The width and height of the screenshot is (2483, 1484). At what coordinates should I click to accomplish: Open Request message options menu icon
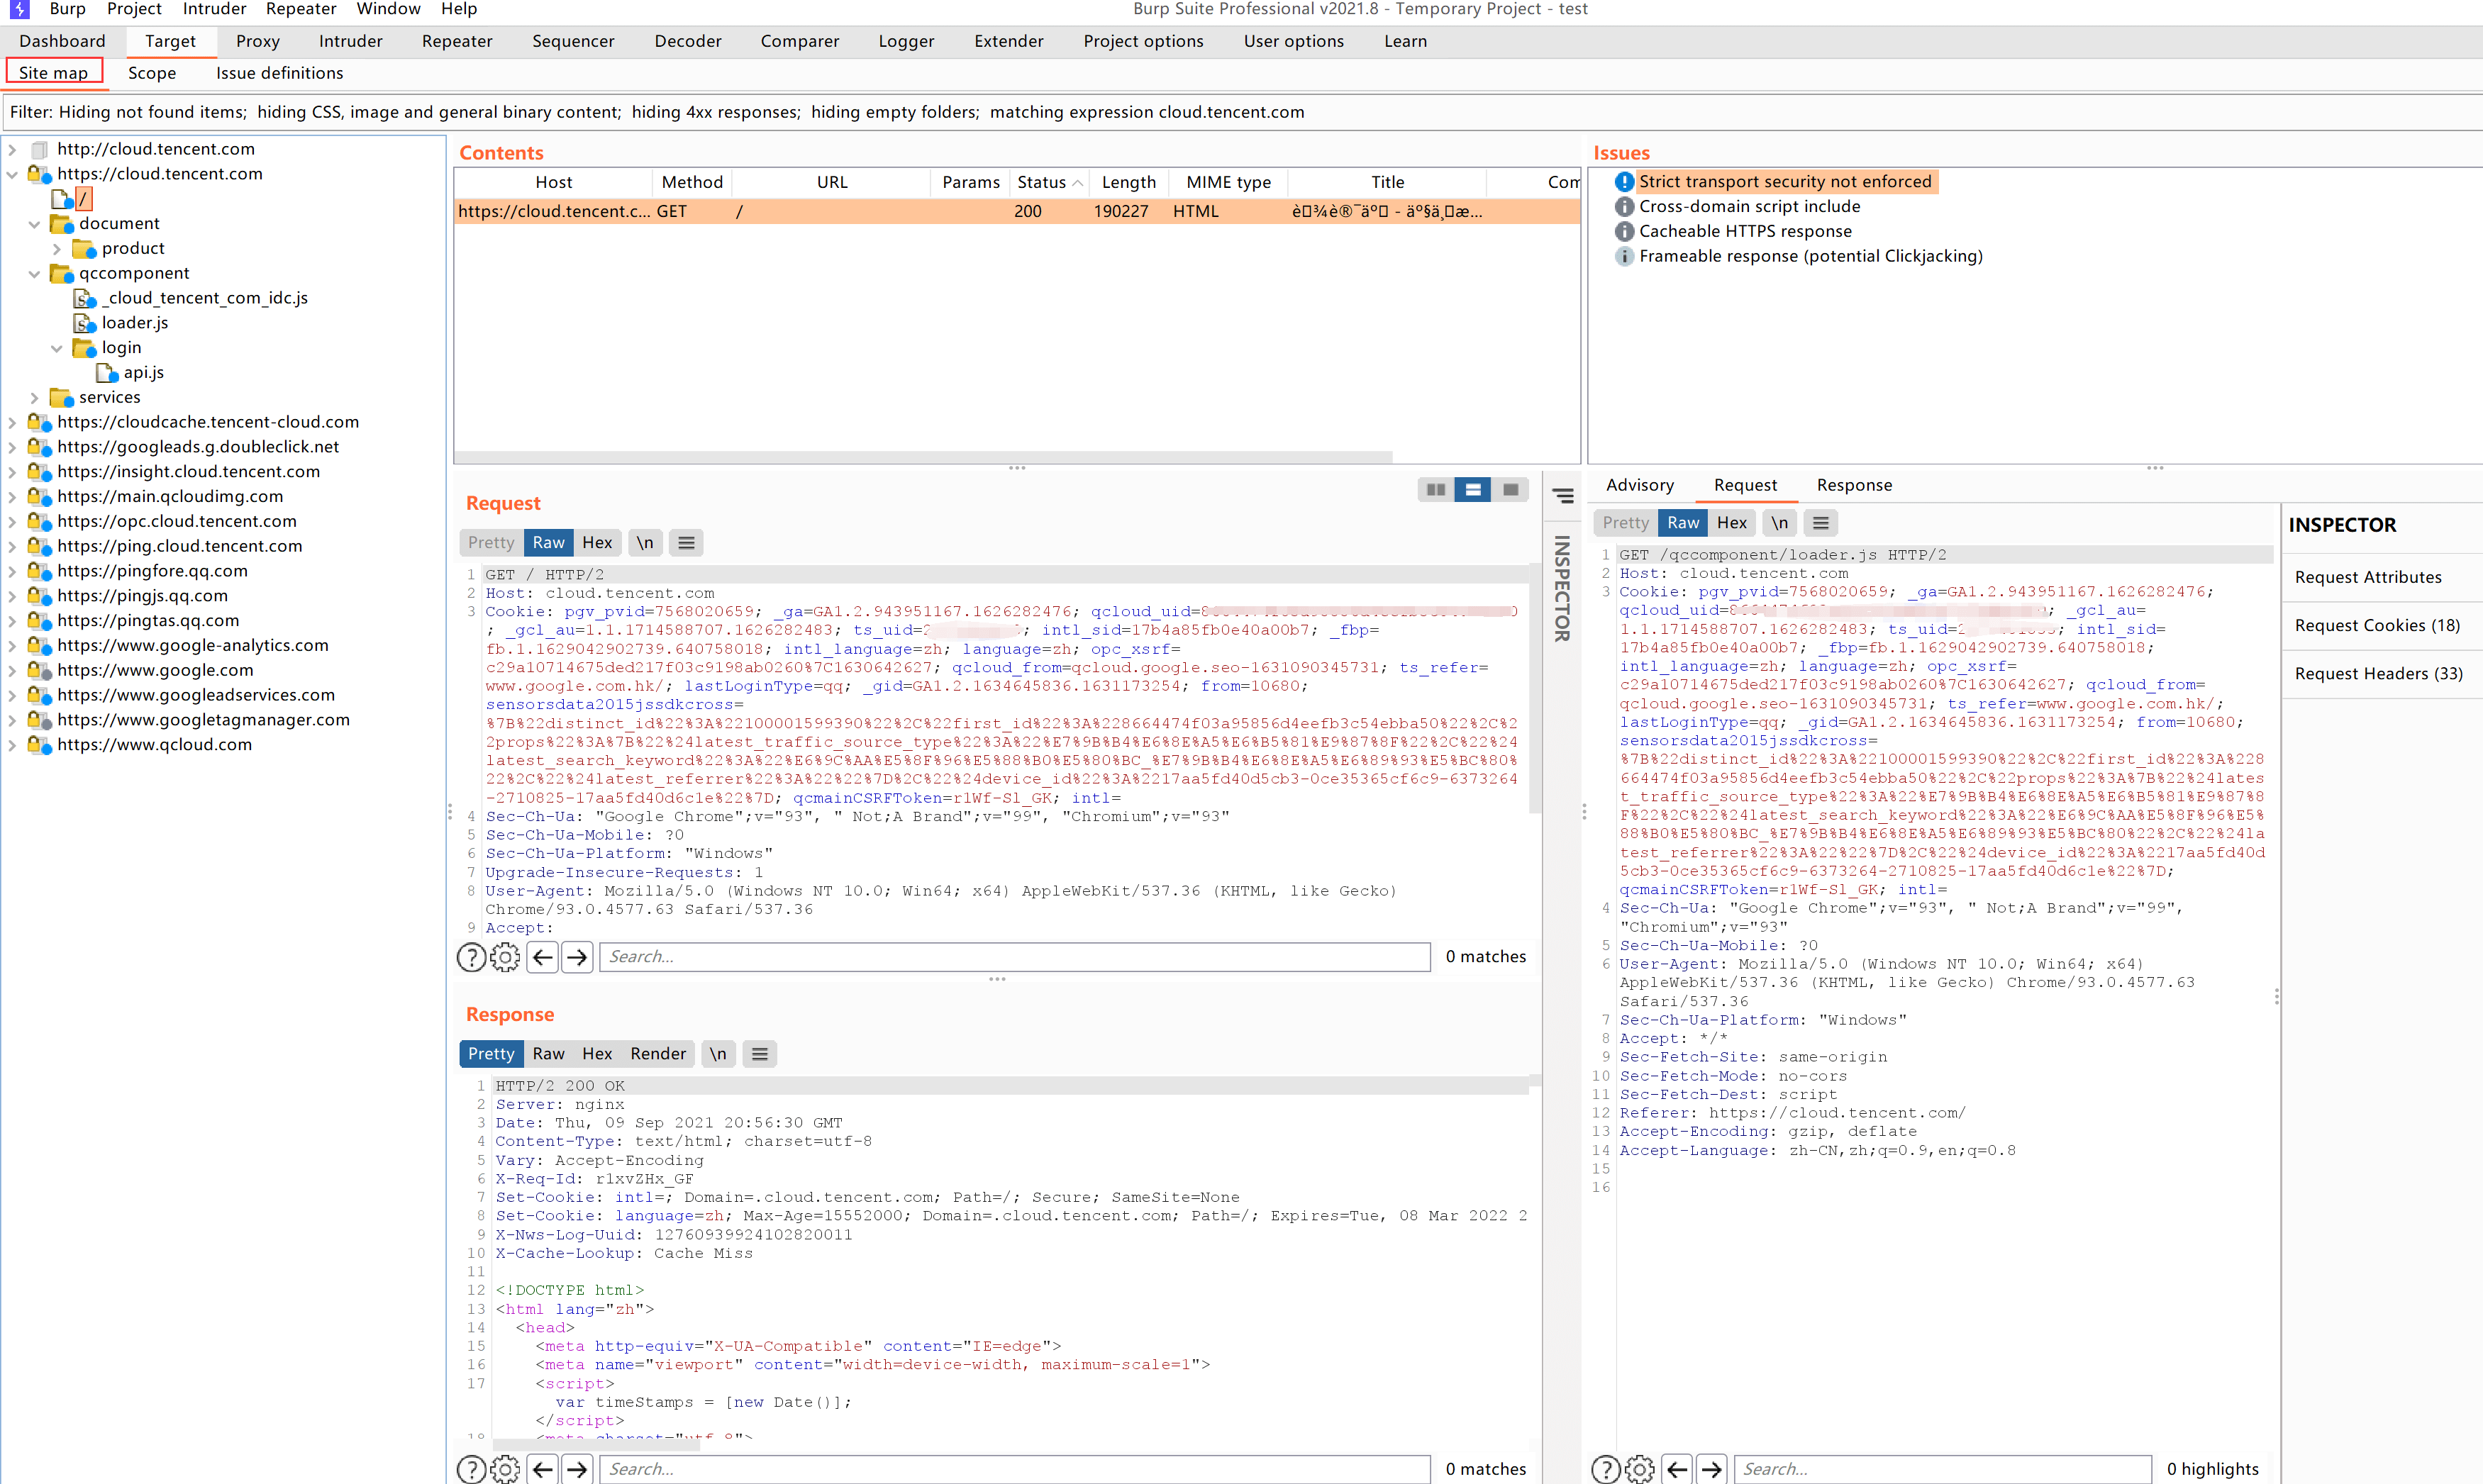click(686, 543)
